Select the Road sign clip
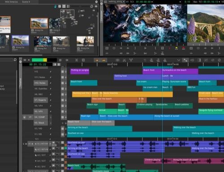 (89, 117)
